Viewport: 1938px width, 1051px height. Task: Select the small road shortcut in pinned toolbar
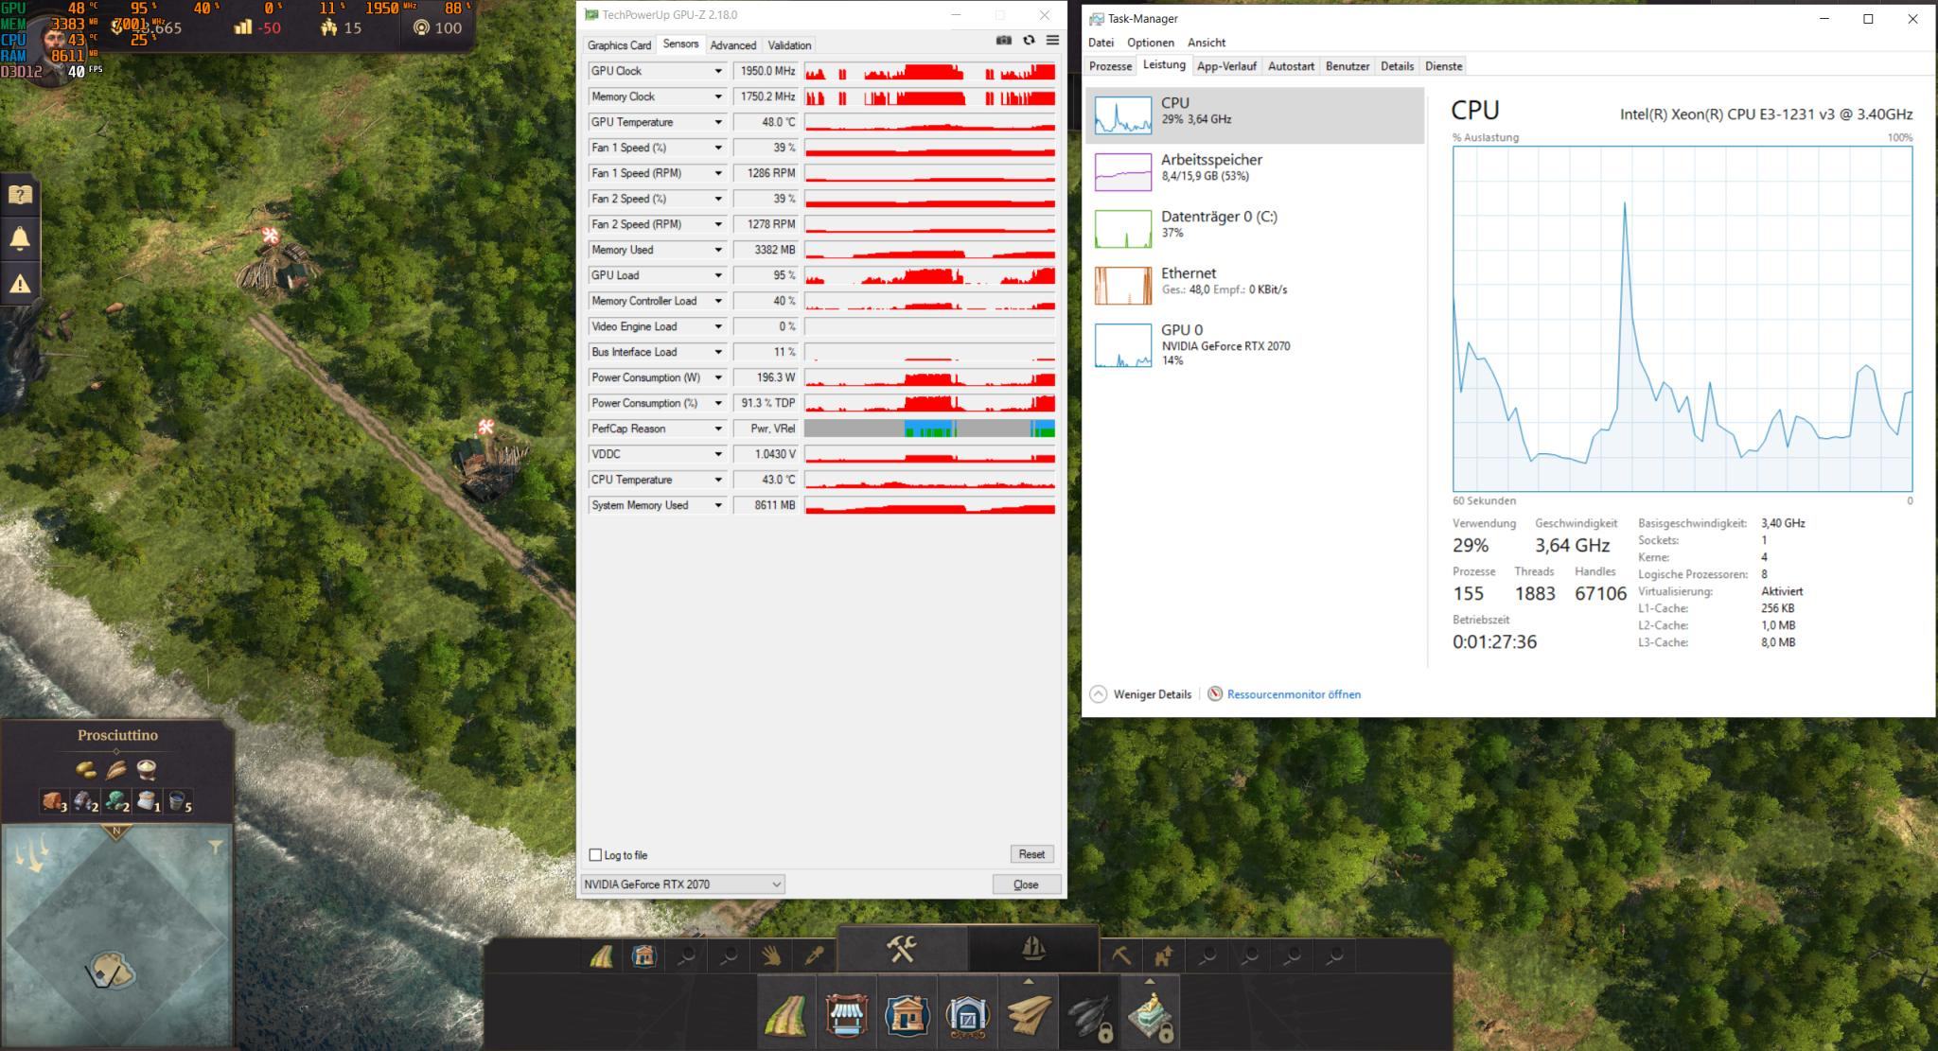602,956
